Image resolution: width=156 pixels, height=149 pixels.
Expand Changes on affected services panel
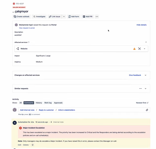[x=146, y=75]
